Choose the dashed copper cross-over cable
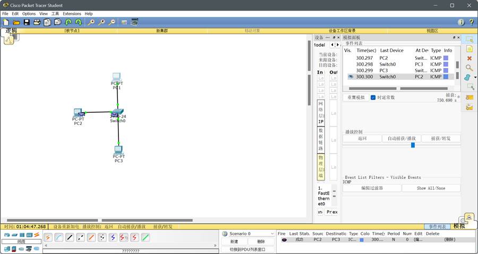The width and height of the screenshot is (478, 254). click(x=81, y=238)
